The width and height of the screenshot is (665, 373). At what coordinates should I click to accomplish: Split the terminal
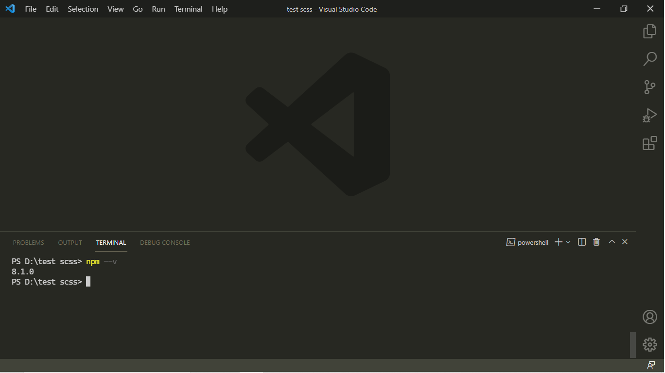coord(582,242)
